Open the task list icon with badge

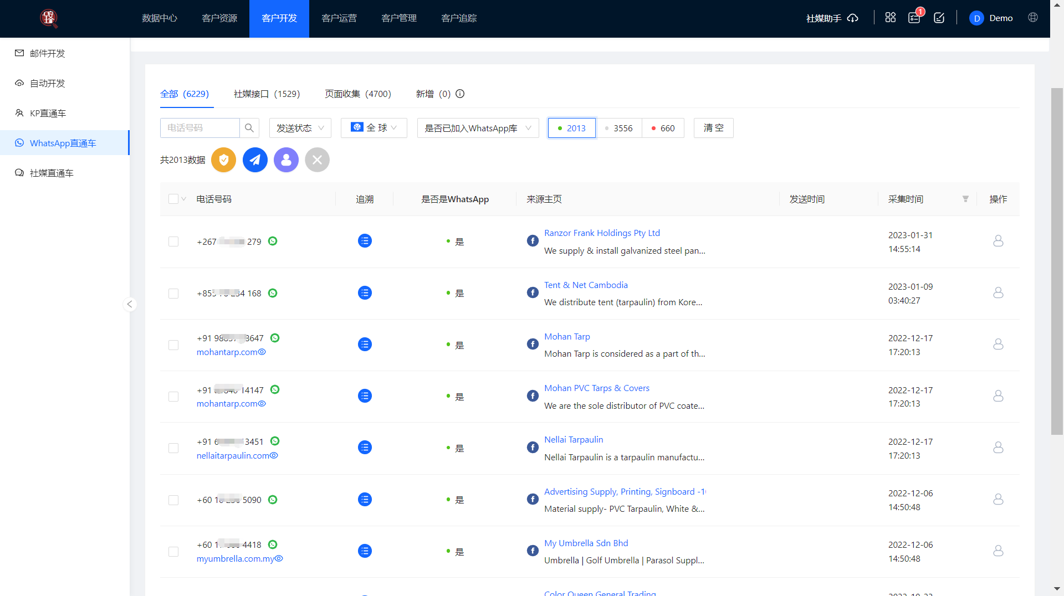tap(914, 18)
